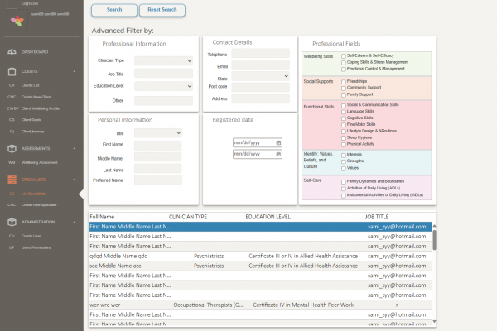Click the Administration cube icon
Screen dimensions: 497x331
(12, 222)
